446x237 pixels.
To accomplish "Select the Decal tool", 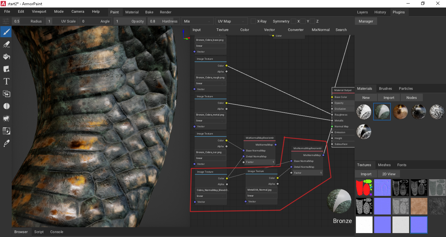I will pos(6,69).
